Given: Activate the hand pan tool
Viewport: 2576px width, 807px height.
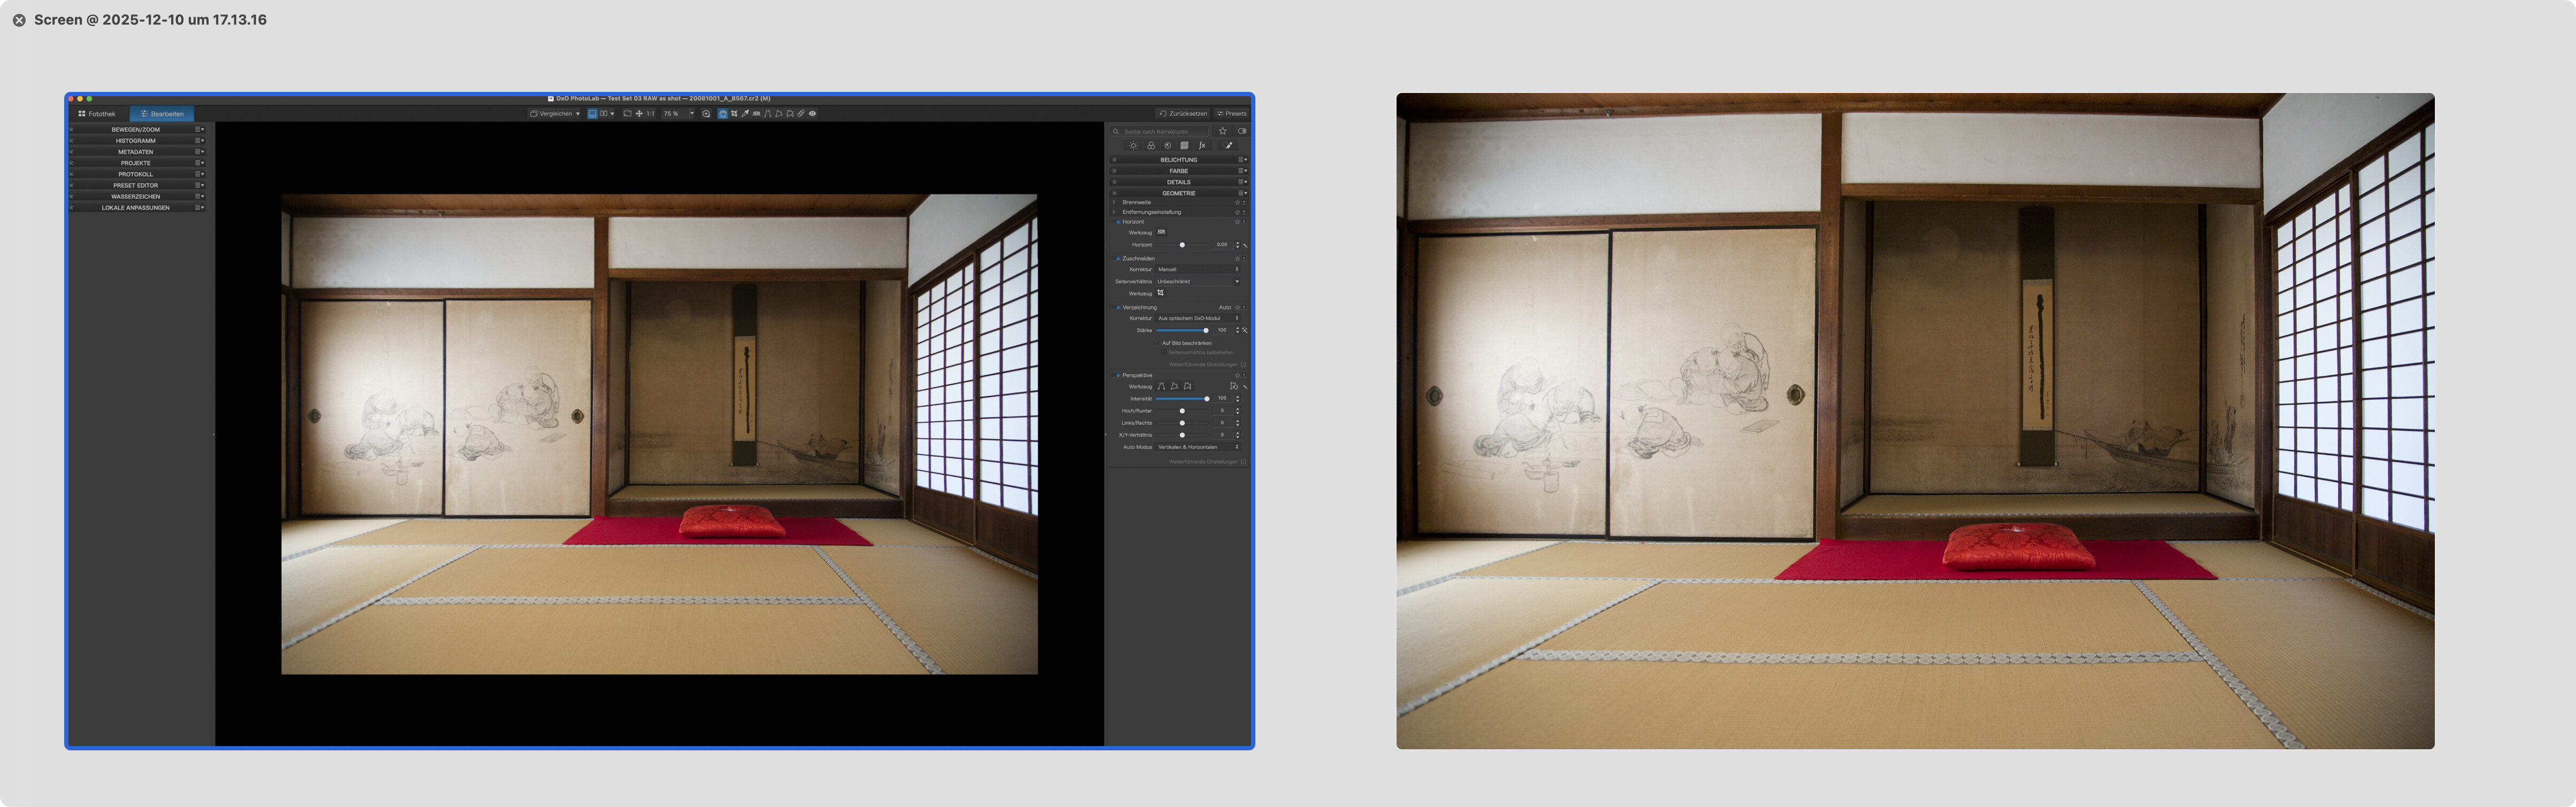Looking at the screenshot, I should pyautogui.click(x=723, y=114).
